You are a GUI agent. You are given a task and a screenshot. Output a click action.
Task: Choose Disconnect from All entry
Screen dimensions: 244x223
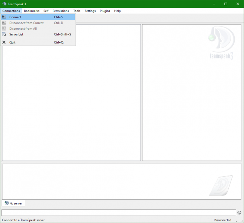tap(38, 29)
